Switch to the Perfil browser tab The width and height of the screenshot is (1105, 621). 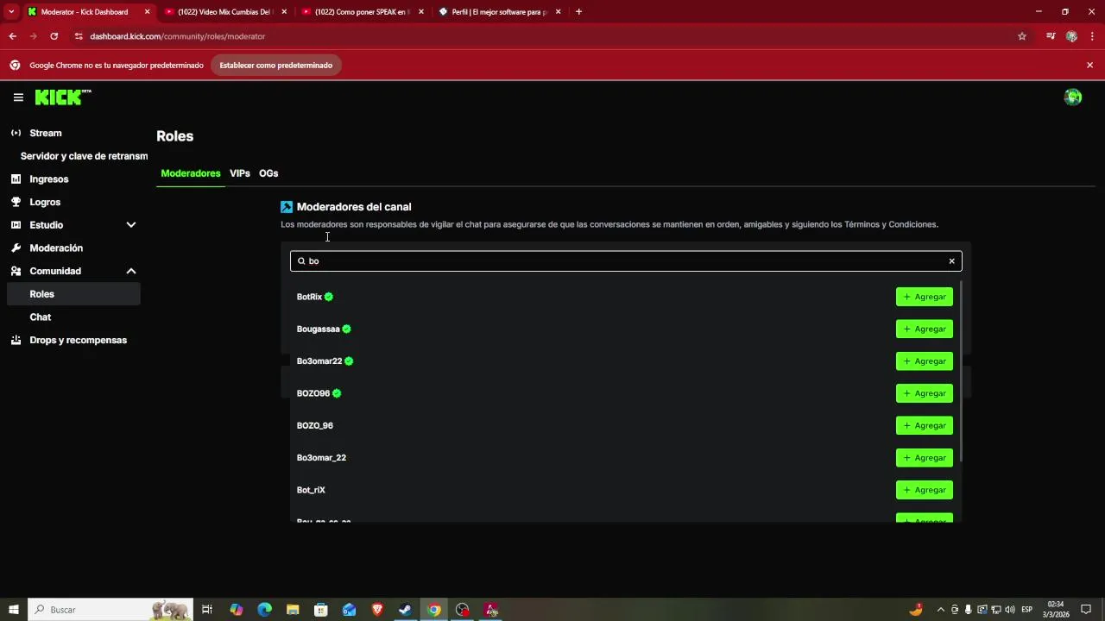499,12
